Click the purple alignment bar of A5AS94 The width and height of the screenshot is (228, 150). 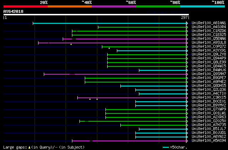129,141
